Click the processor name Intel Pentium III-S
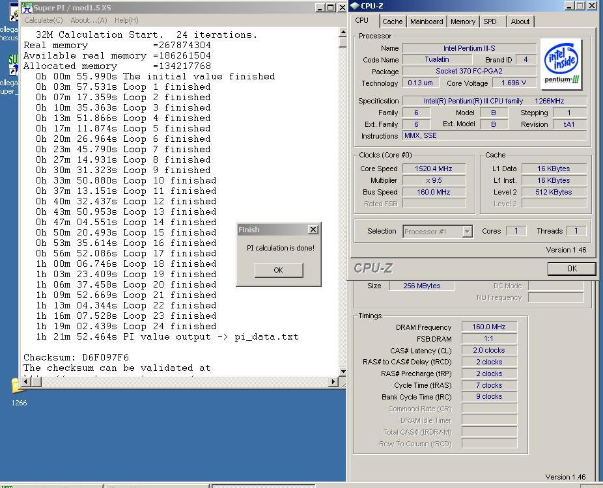 pos(469,48)
